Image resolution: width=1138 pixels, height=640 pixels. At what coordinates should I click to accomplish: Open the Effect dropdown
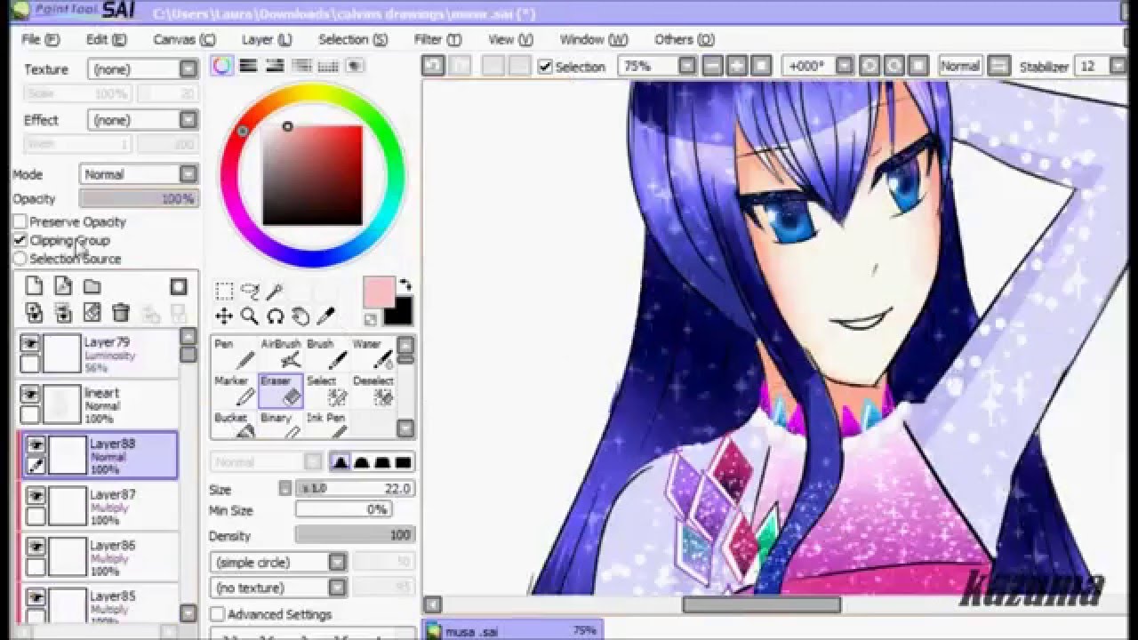(142, 120)
